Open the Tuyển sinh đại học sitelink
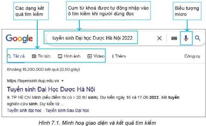The width and height of the screenshot is (206, 126). 24,110
